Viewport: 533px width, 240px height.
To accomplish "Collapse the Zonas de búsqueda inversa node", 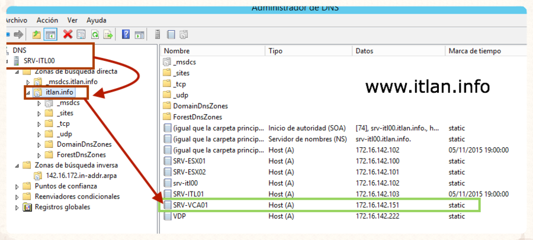I will point(17,165).
